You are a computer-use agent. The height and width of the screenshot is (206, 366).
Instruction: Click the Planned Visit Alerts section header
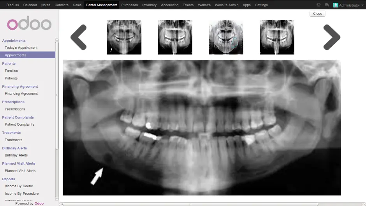coord(19,163)
